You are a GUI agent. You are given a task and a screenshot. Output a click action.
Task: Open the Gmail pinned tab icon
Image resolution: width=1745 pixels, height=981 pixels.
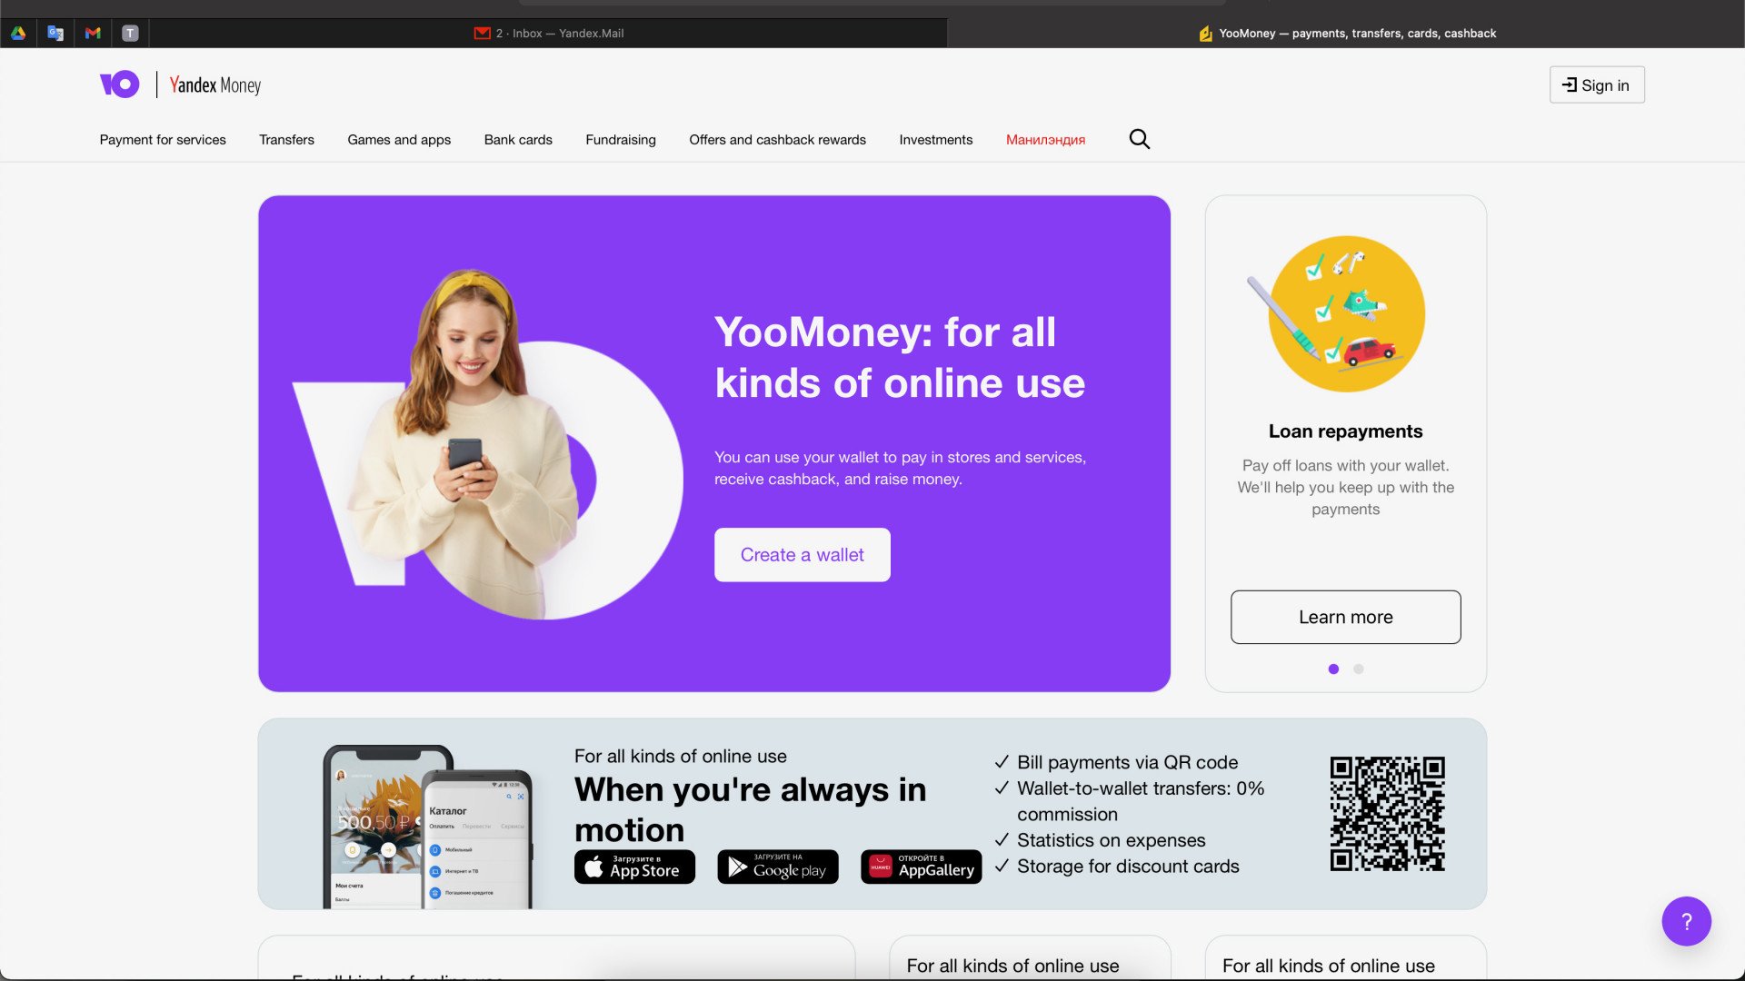[x=93, y=33]
